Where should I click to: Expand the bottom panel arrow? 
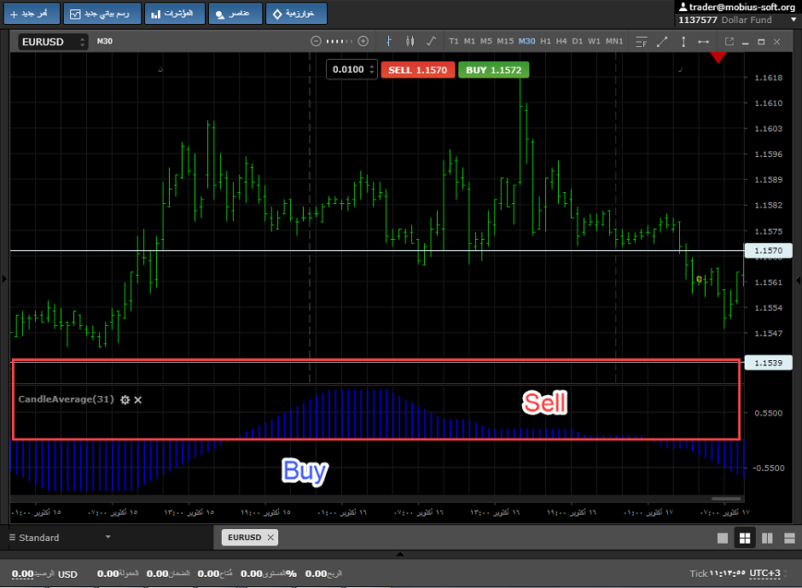coord(400,555)
